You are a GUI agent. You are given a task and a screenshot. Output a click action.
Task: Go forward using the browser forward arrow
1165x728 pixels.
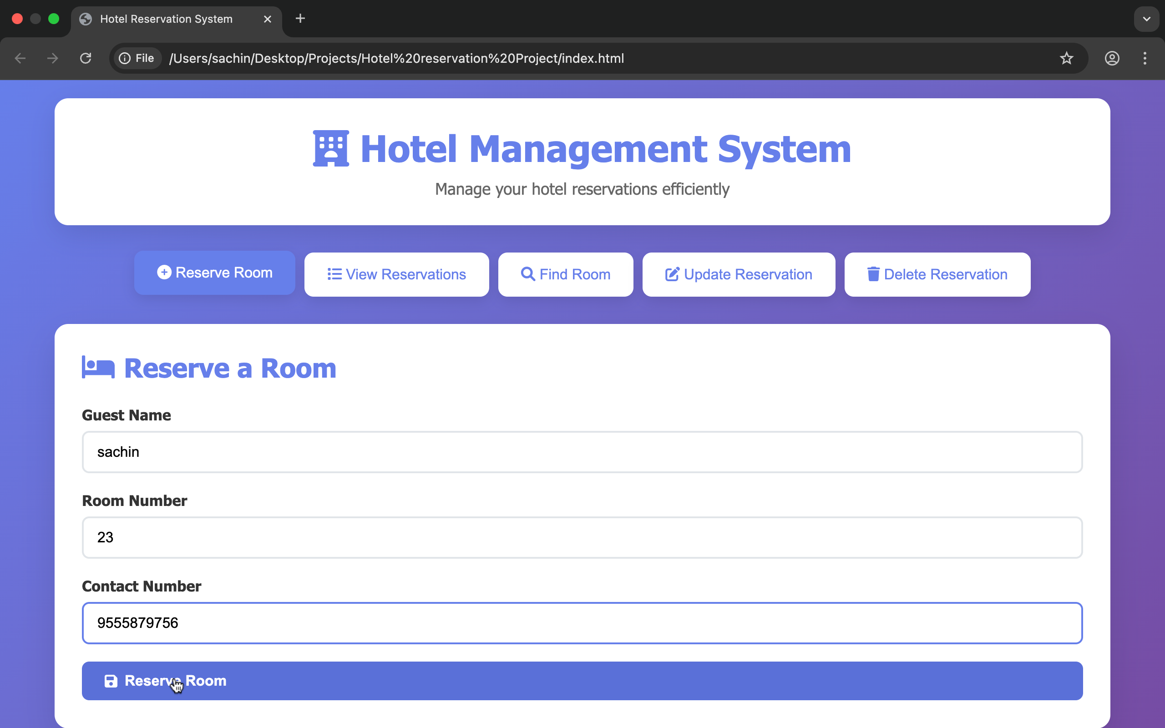(52, 58)
